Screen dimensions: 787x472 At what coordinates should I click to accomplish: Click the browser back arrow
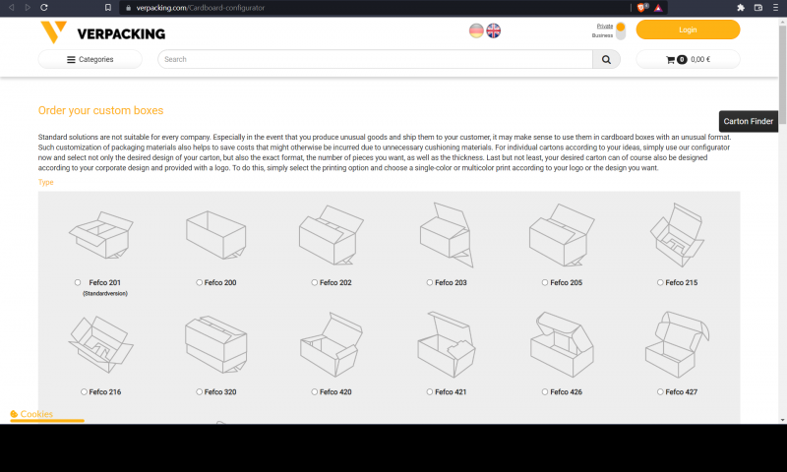coord(11,8)
